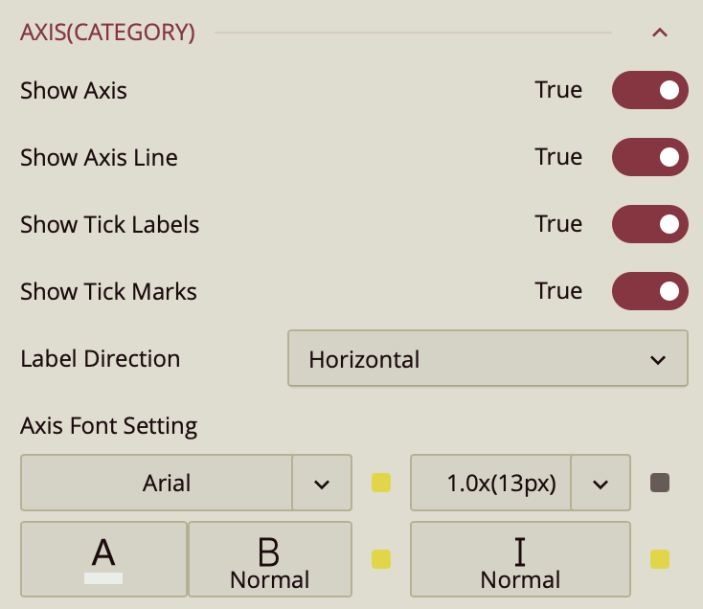Toggle the Italic I Normal button
Image resolution: width=703 pixels, height=609 pixels.
click(x=520, y=559)
